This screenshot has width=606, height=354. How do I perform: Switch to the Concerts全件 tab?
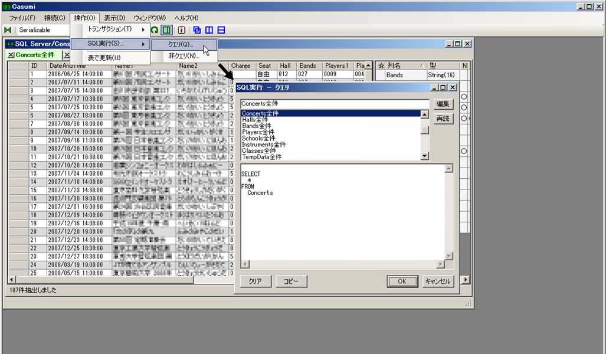pos(34,55)
